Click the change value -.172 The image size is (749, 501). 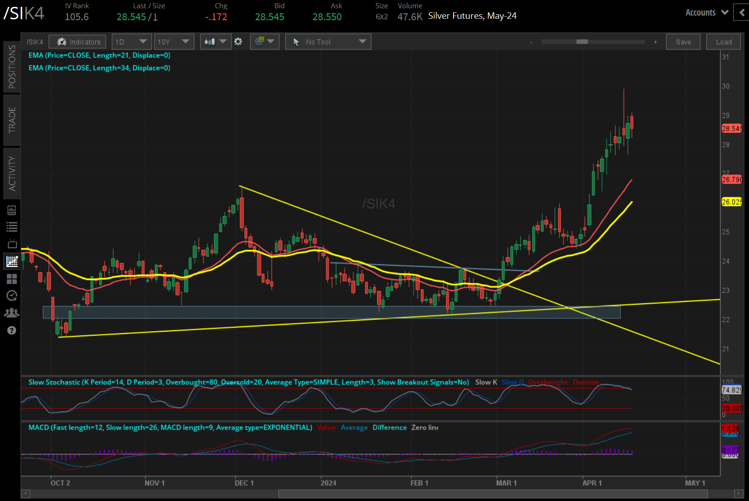pos(216,17)
